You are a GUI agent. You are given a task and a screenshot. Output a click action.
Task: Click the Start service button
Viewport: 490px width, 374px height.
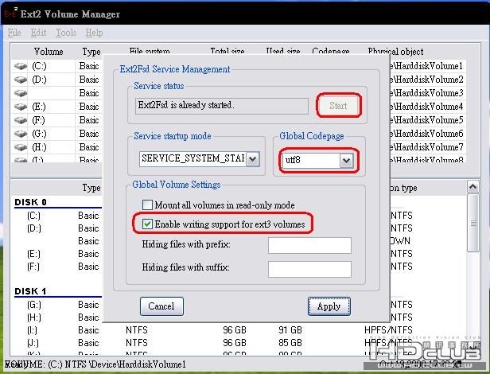(x=338, y=106)
